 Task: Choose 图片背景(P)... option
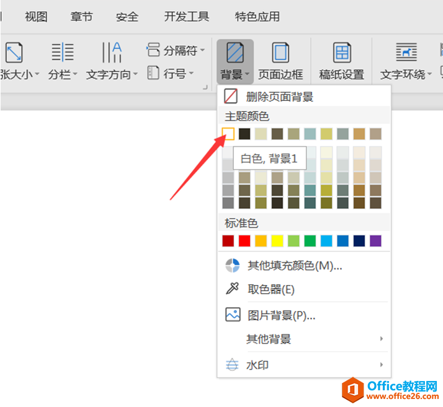point(304,315)
